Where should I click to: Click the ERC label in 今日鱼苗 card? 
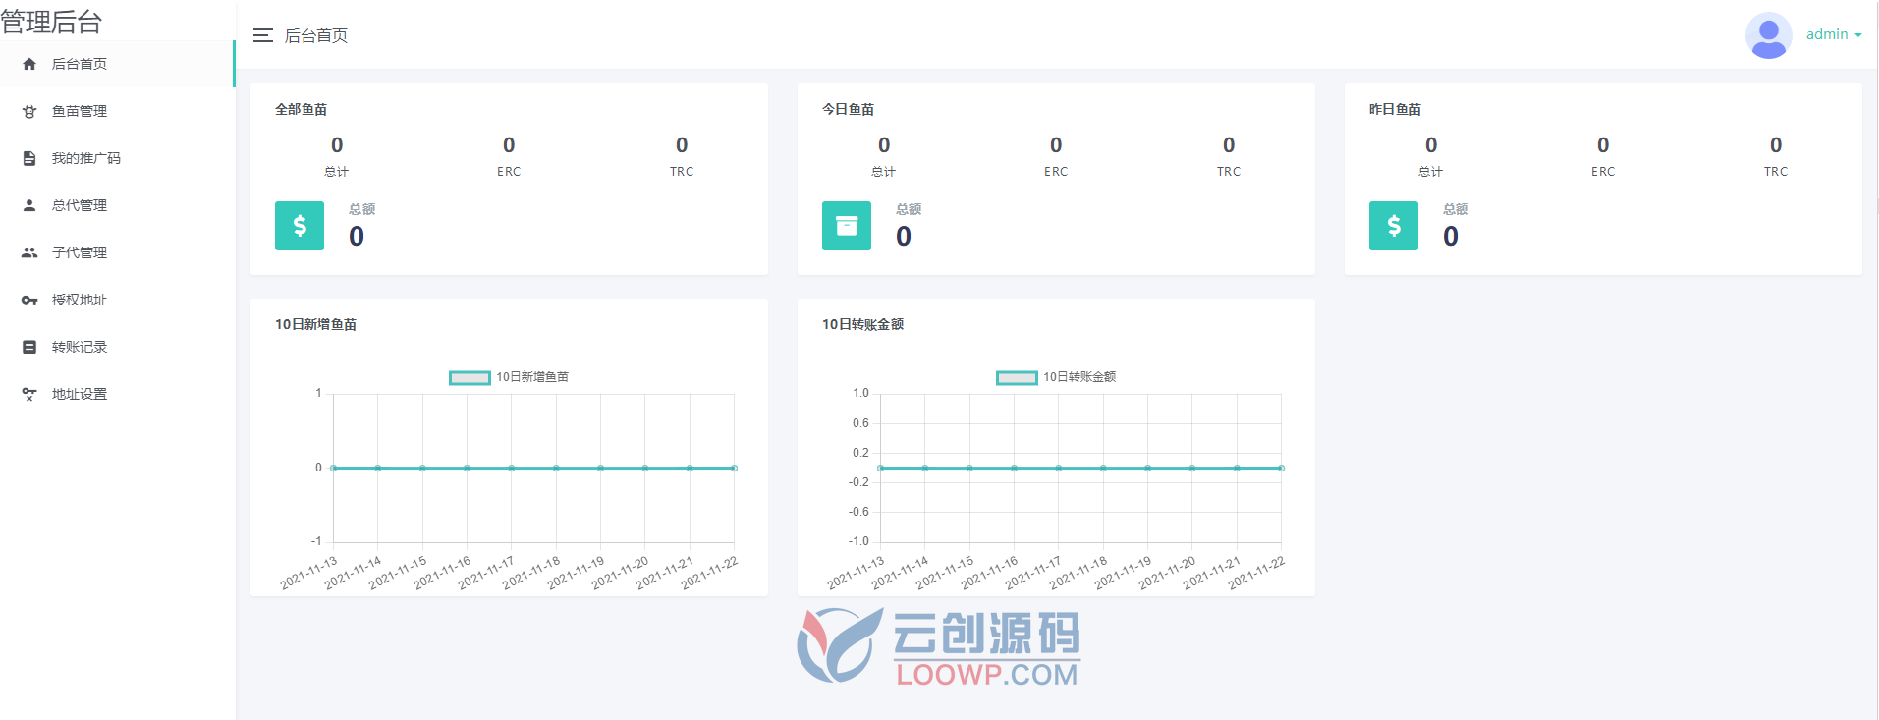point(1056,172)
